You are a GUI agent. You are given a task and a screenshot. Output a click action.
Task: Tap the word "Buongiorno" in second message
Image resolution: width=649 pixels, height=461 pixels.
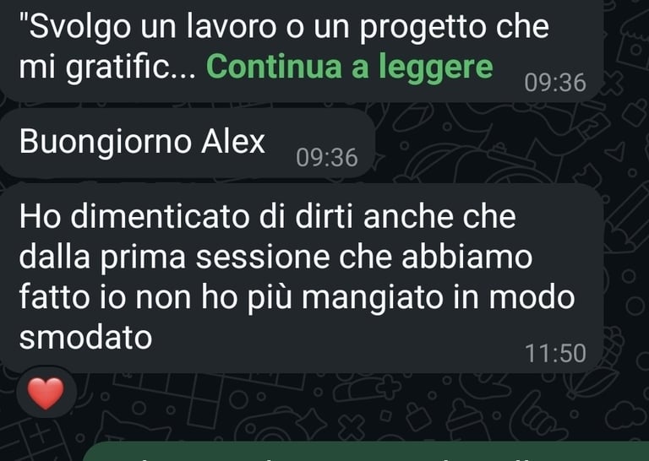(106, 142)
